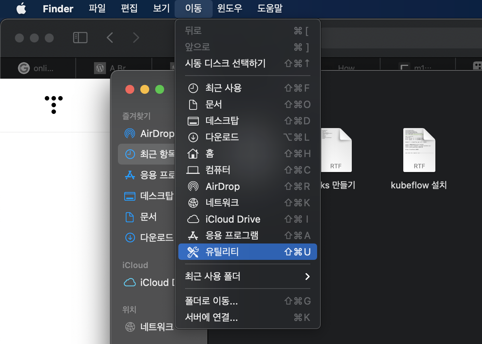Select 다운로드 icon in Finder sidebar
The image size is (482, 344).
tap(129, 238)
